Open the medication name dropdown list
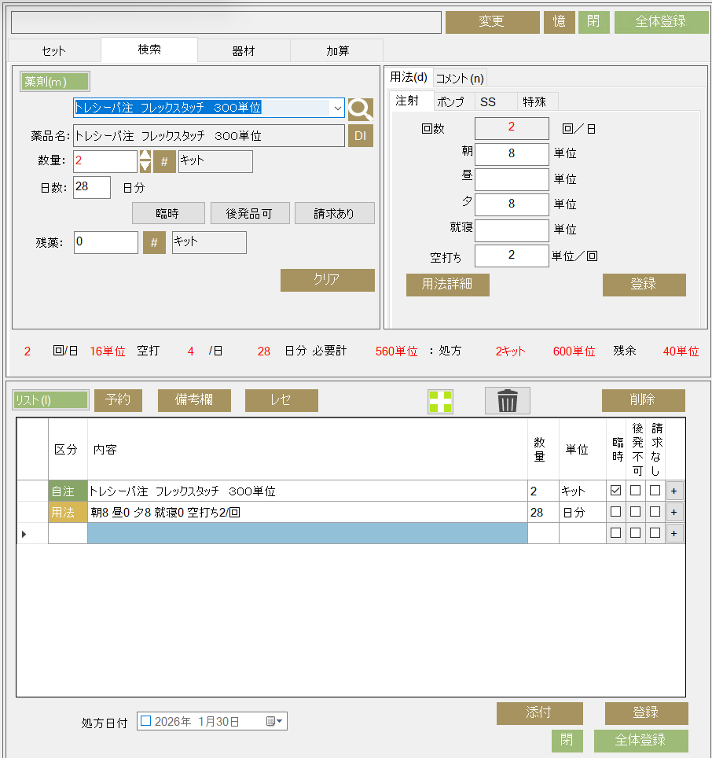Image resolution: width=712 pixels, height=758 pixels. point(338,108)
